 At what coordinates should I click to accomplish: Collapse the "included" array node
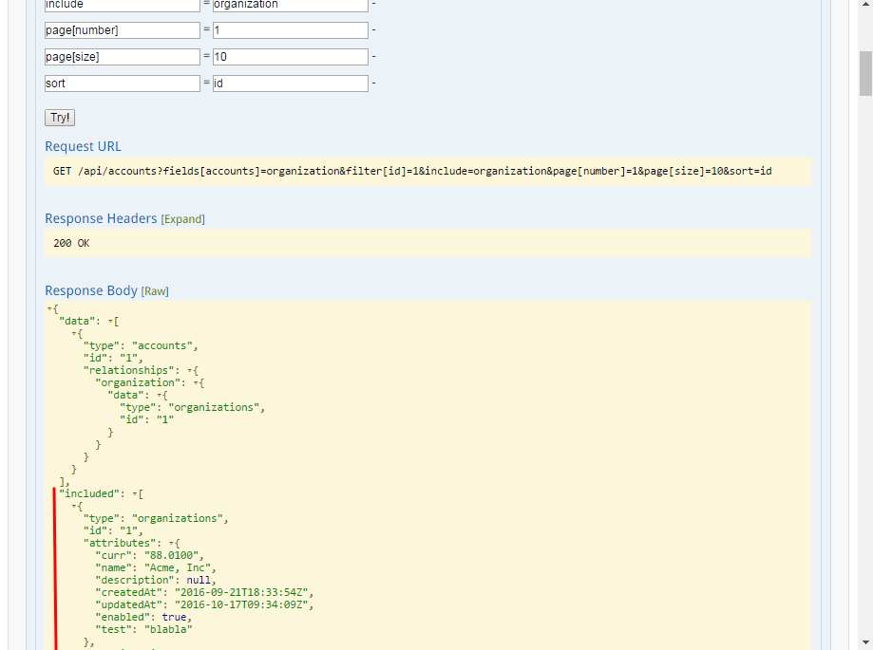pos(135,494)
